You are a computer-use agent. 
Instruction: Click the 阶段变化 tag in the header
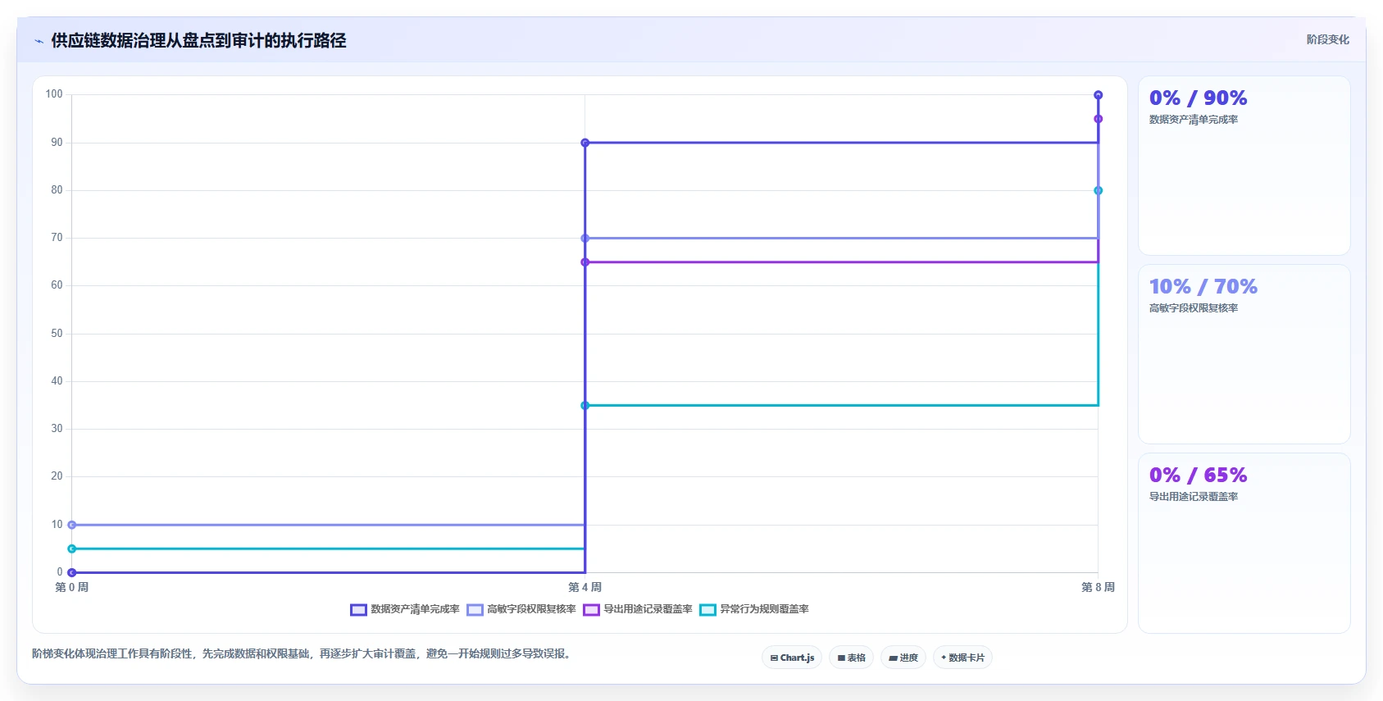pos(1327,39)
